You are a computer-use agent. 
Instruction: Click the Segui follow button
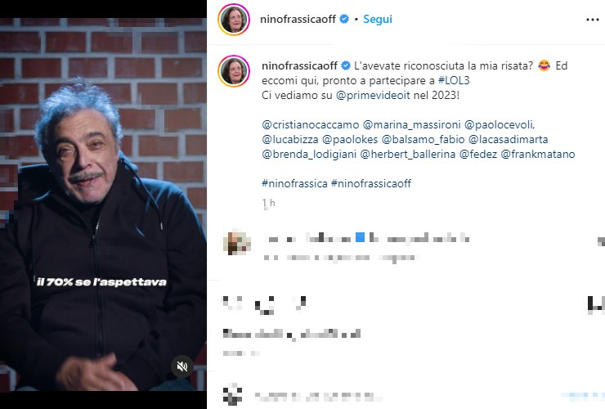[x=378, y=19]
